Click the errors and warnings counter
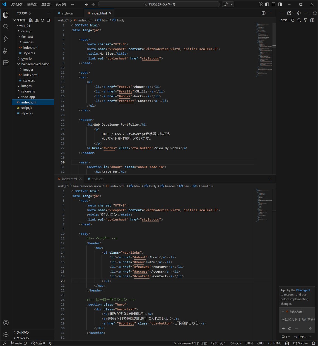318x346 pixels. coord(38,343)
